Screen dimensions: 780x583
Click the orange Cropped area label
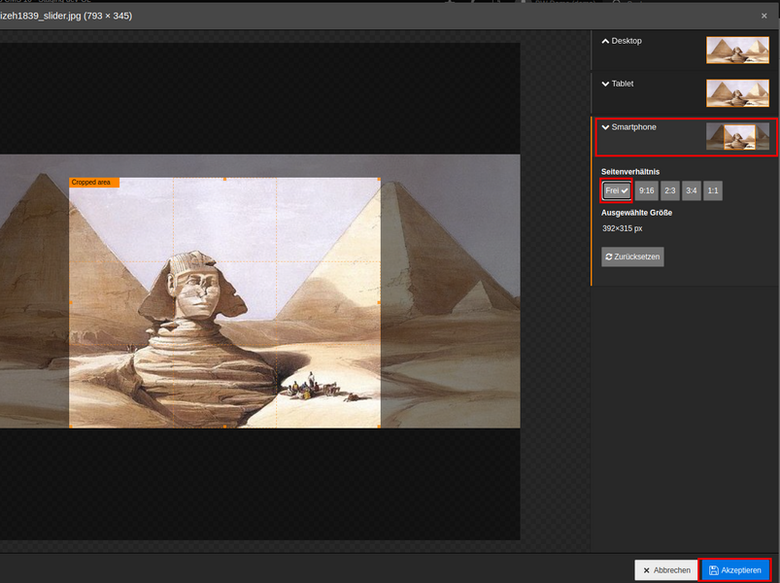tap(94, 182)
